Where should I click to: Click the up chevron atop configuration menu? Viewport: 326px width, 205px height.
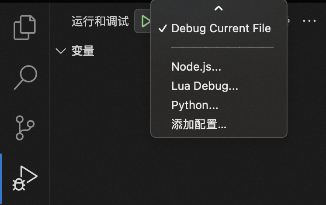click(x=218, y=8)
